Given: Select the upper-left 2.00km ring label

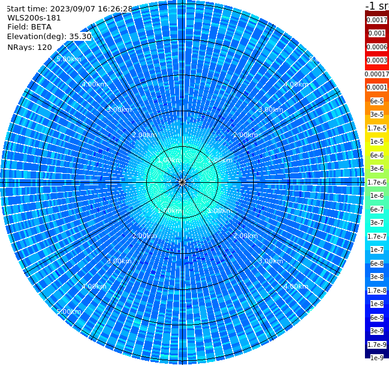Looking at the screenshot, I should pos(145,135).
